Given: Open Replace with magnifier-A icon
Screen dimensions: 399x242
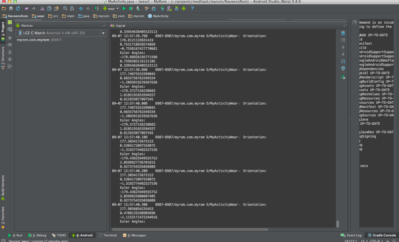Looking at the screenshot, I should (72, 8).
